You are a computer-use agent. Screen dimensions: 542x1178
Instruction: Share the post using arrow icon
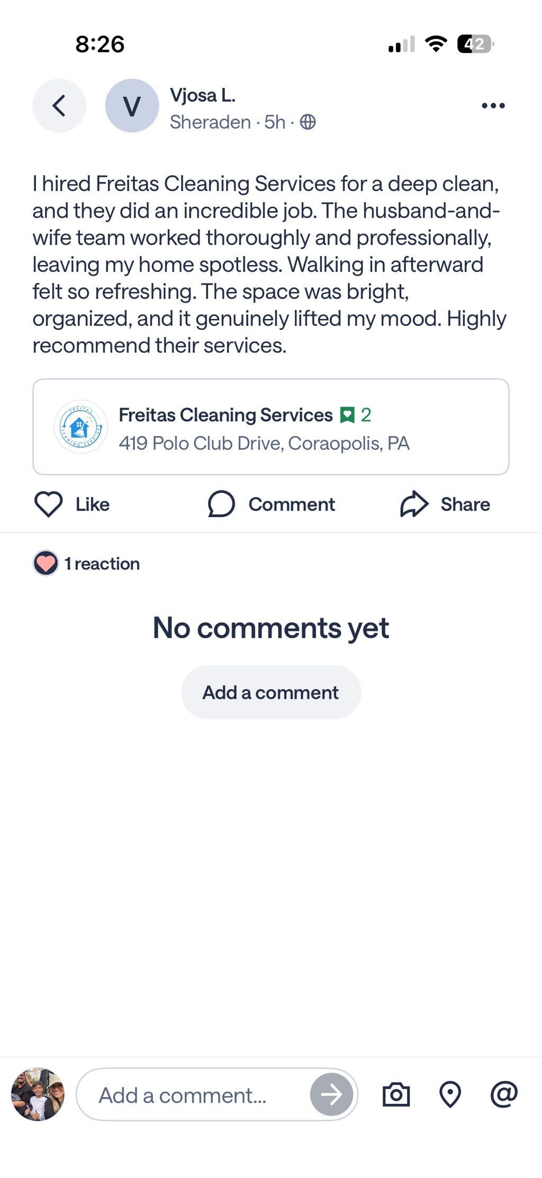click(x=414, y=504)
